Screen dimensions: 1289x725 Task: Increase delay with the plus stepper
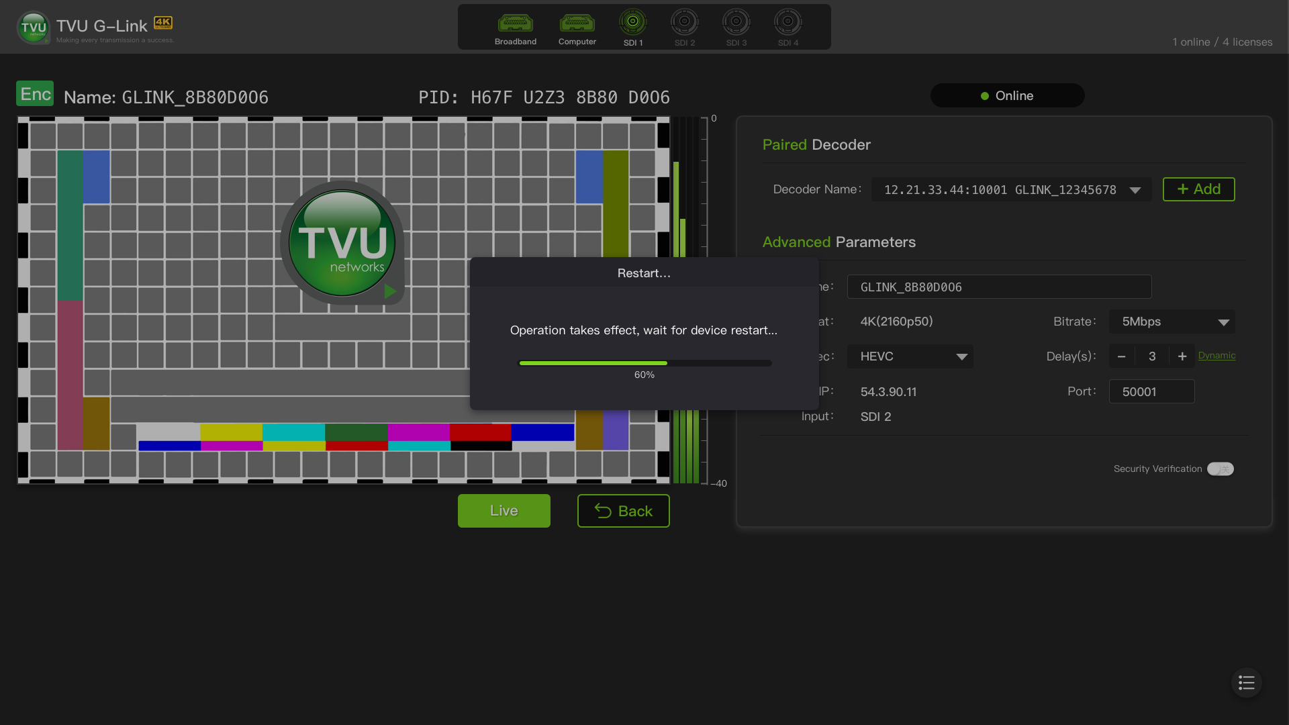[x=1182, y=356]
